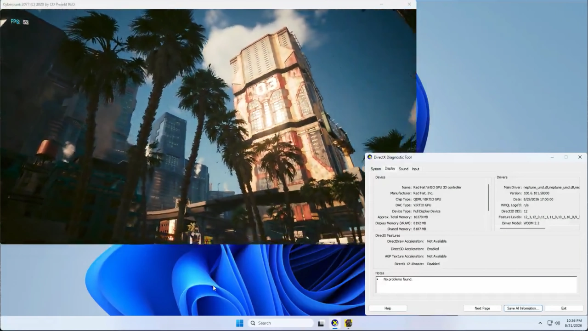Click the 'Device' group label
The height and width of the screenshot is (331, 588).
tap(380, 177)
